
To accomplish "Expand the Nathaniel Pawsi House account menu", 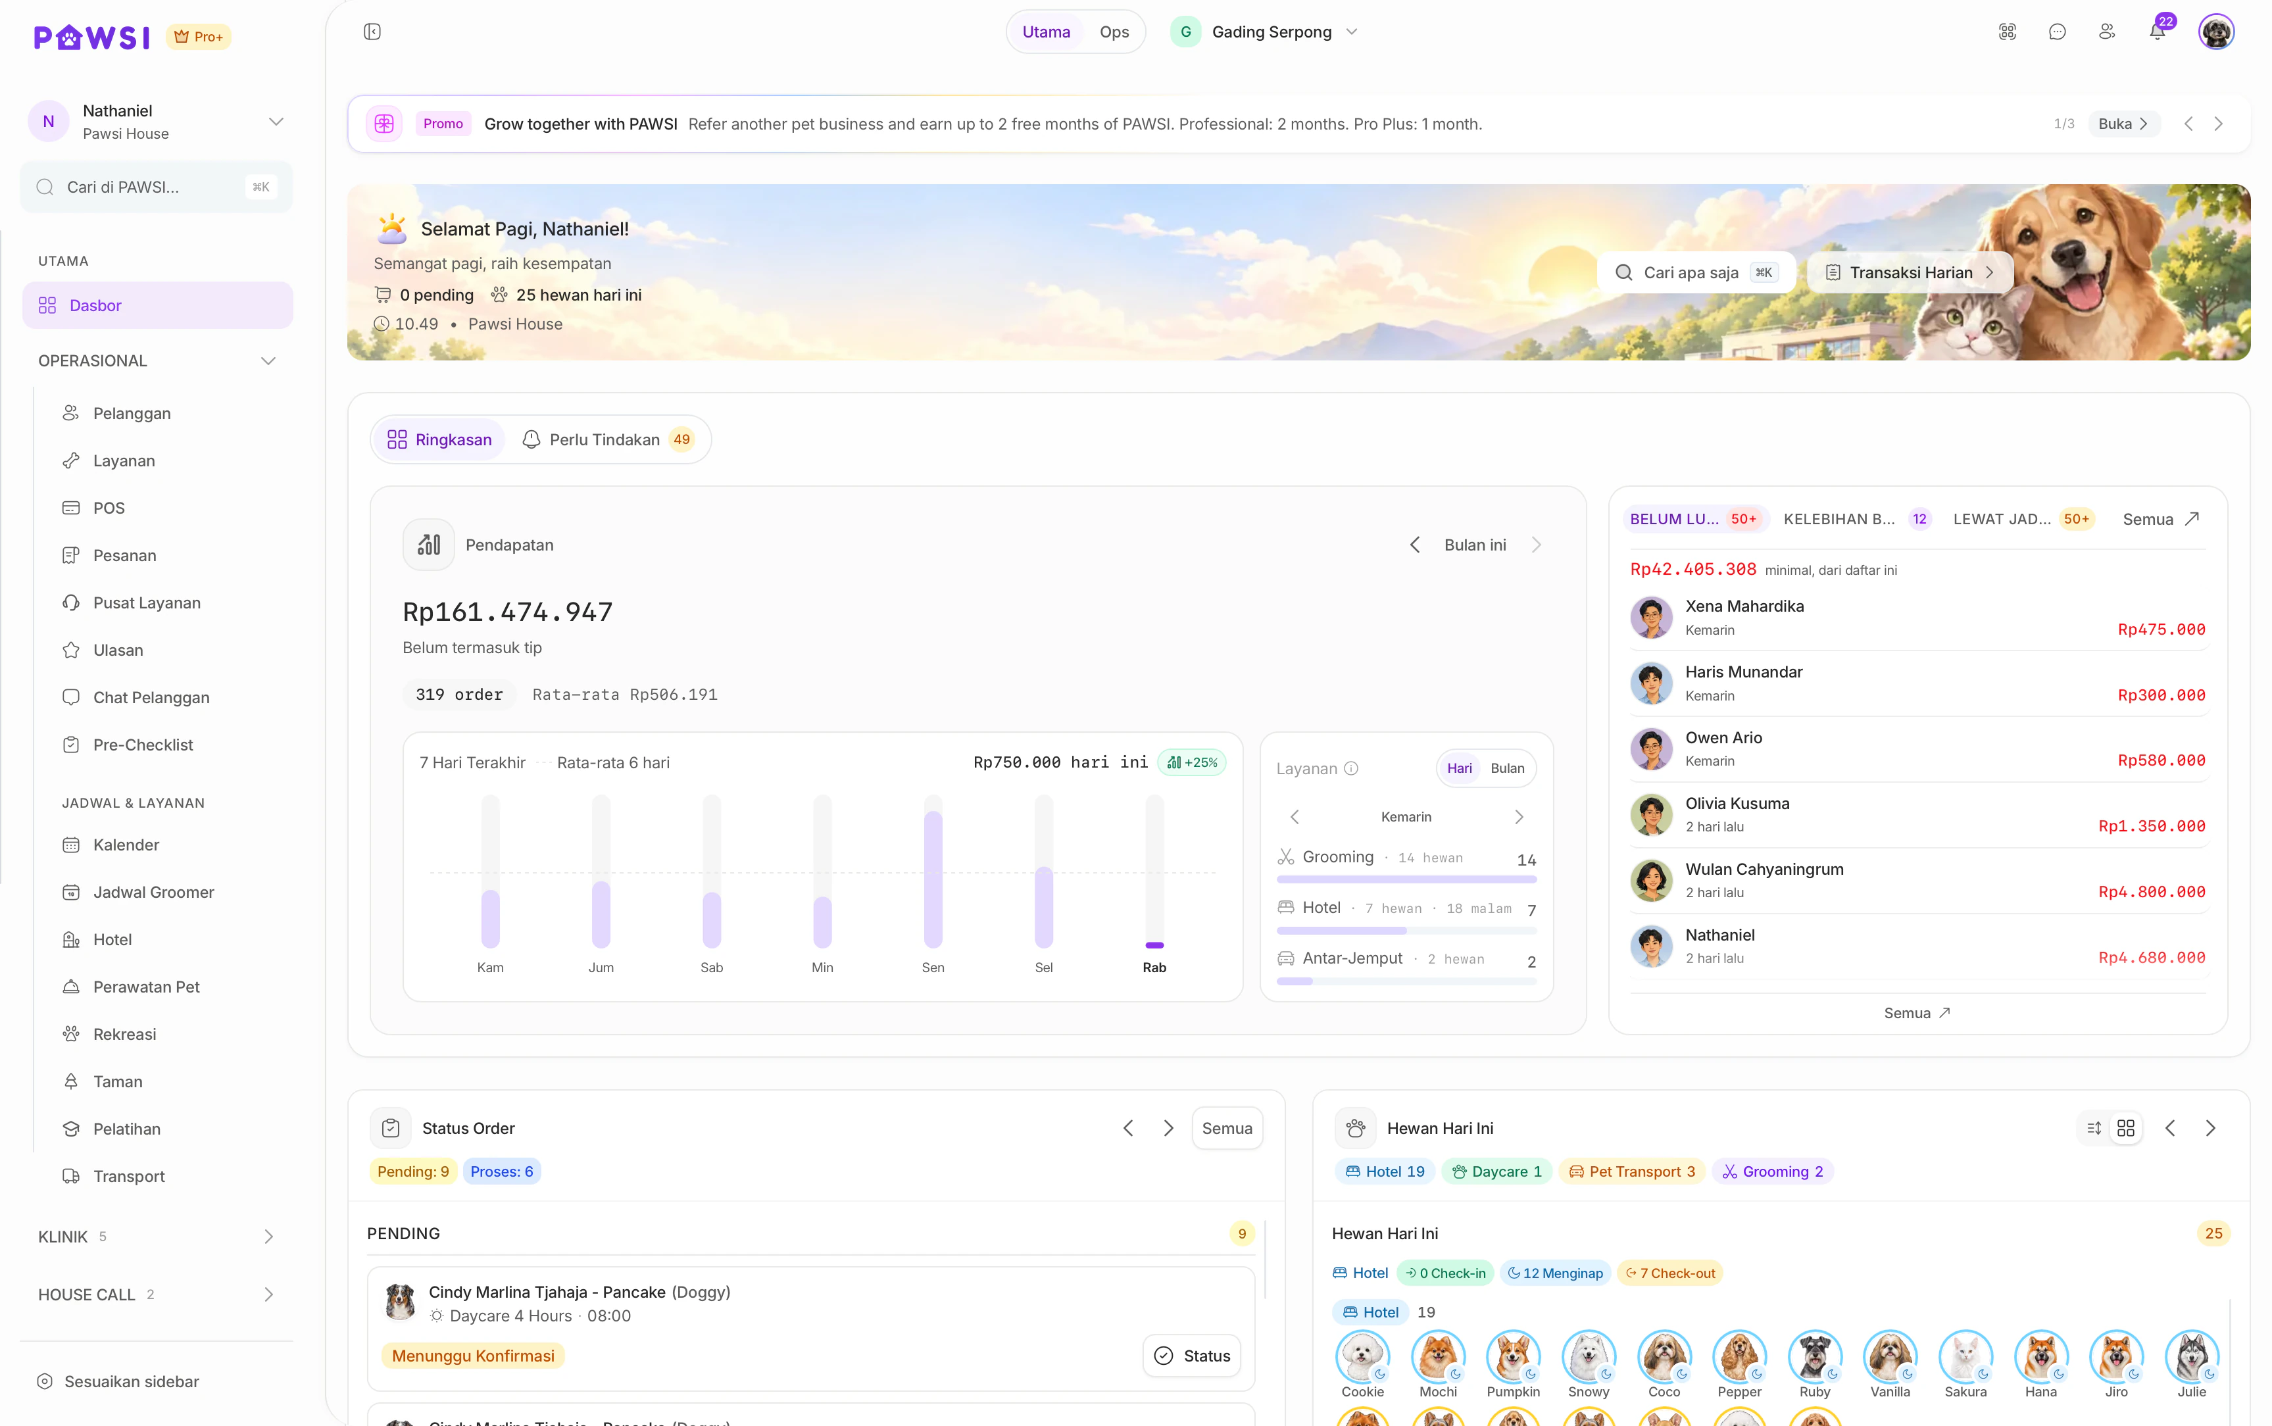I will pos(157,122).
